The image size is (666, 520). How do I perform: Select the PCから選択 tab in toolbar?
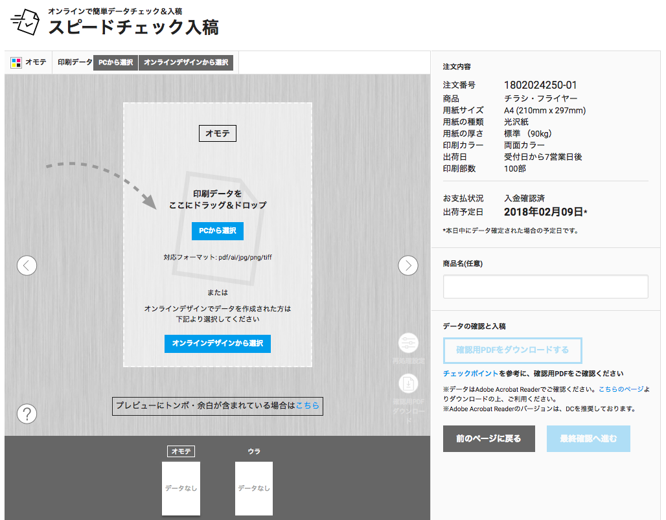click(x=115, y=63)
